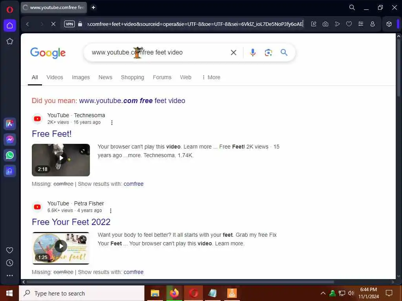Click the YouTube favicon beside Petra Fisher
The width and height of the screenshot is (402, 301).
[37, 207]
